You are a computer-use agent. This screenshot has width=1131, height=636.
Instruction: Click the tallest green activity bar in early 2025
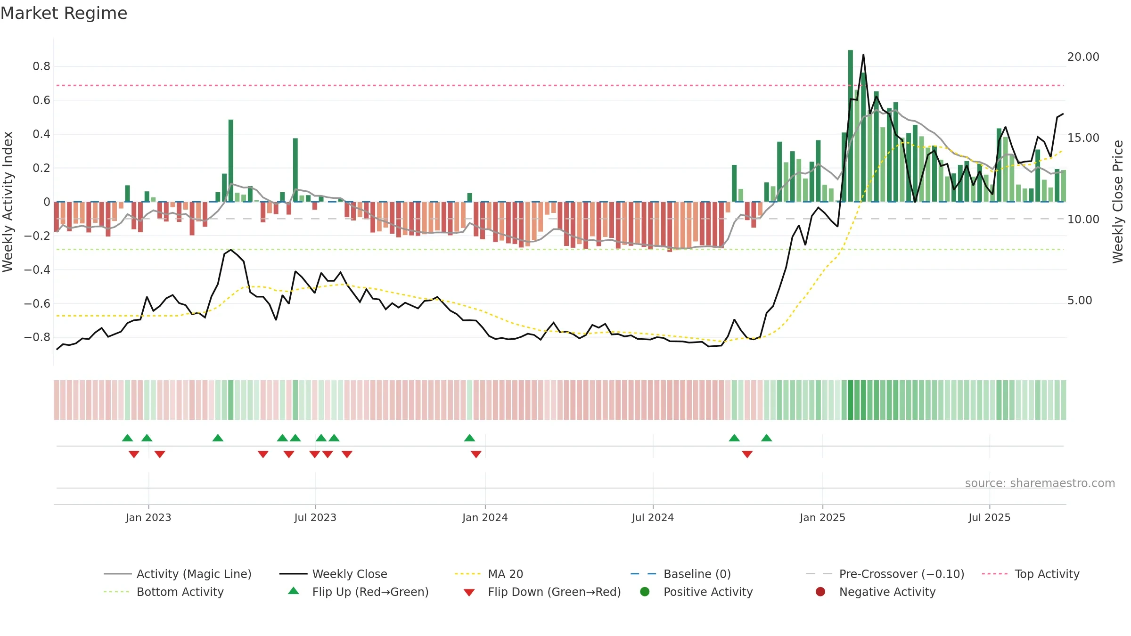click(851, 126)
